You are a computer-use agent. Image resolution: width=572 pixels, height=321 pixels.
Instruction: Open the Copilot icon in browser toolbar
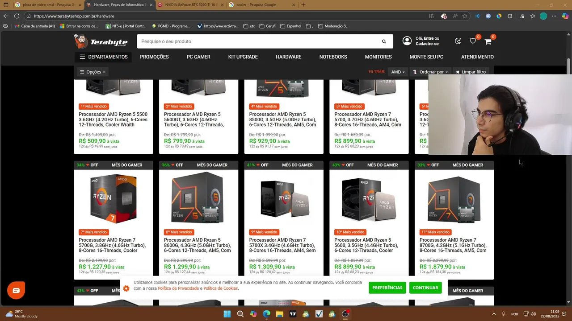(565, 16)
